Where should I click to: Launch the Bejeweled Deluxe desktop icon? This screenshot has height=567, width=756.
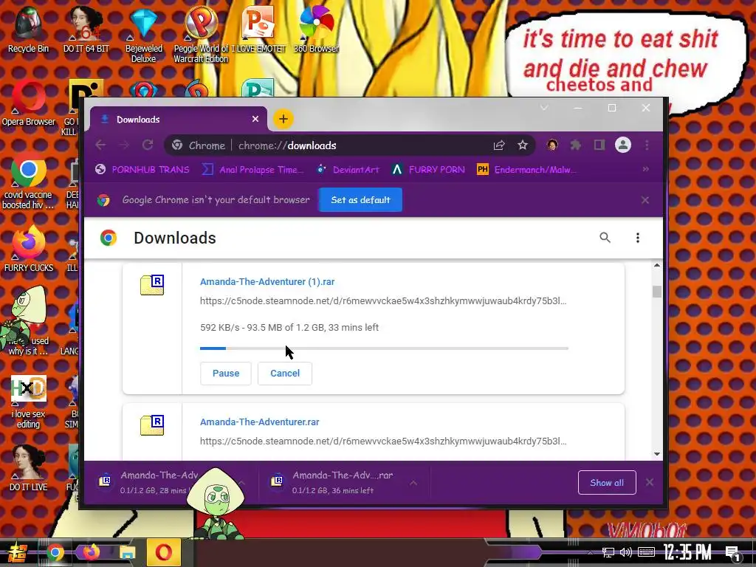tap(144, 34)
